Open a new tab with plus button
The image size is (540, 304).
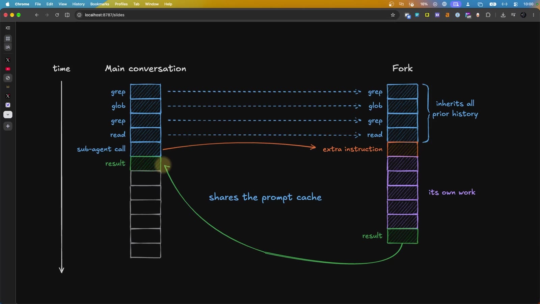tap(8, 126)
